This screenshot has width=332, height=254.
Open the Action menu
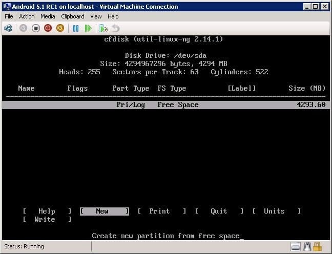[x=27, y=16]
